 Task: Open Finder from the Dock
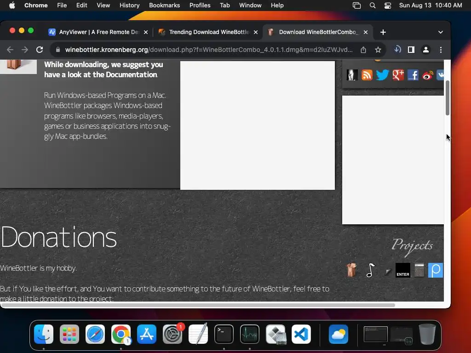click(44, 334)
